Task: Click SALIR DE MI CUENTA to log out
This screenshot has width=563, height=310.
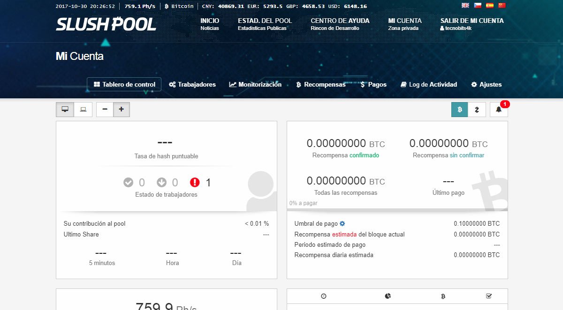Action: (472, 21)
